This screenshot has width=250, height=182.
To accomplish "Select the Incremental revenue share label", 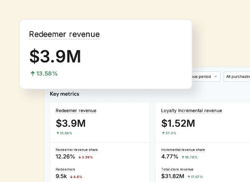I will [x=183, y=150].
